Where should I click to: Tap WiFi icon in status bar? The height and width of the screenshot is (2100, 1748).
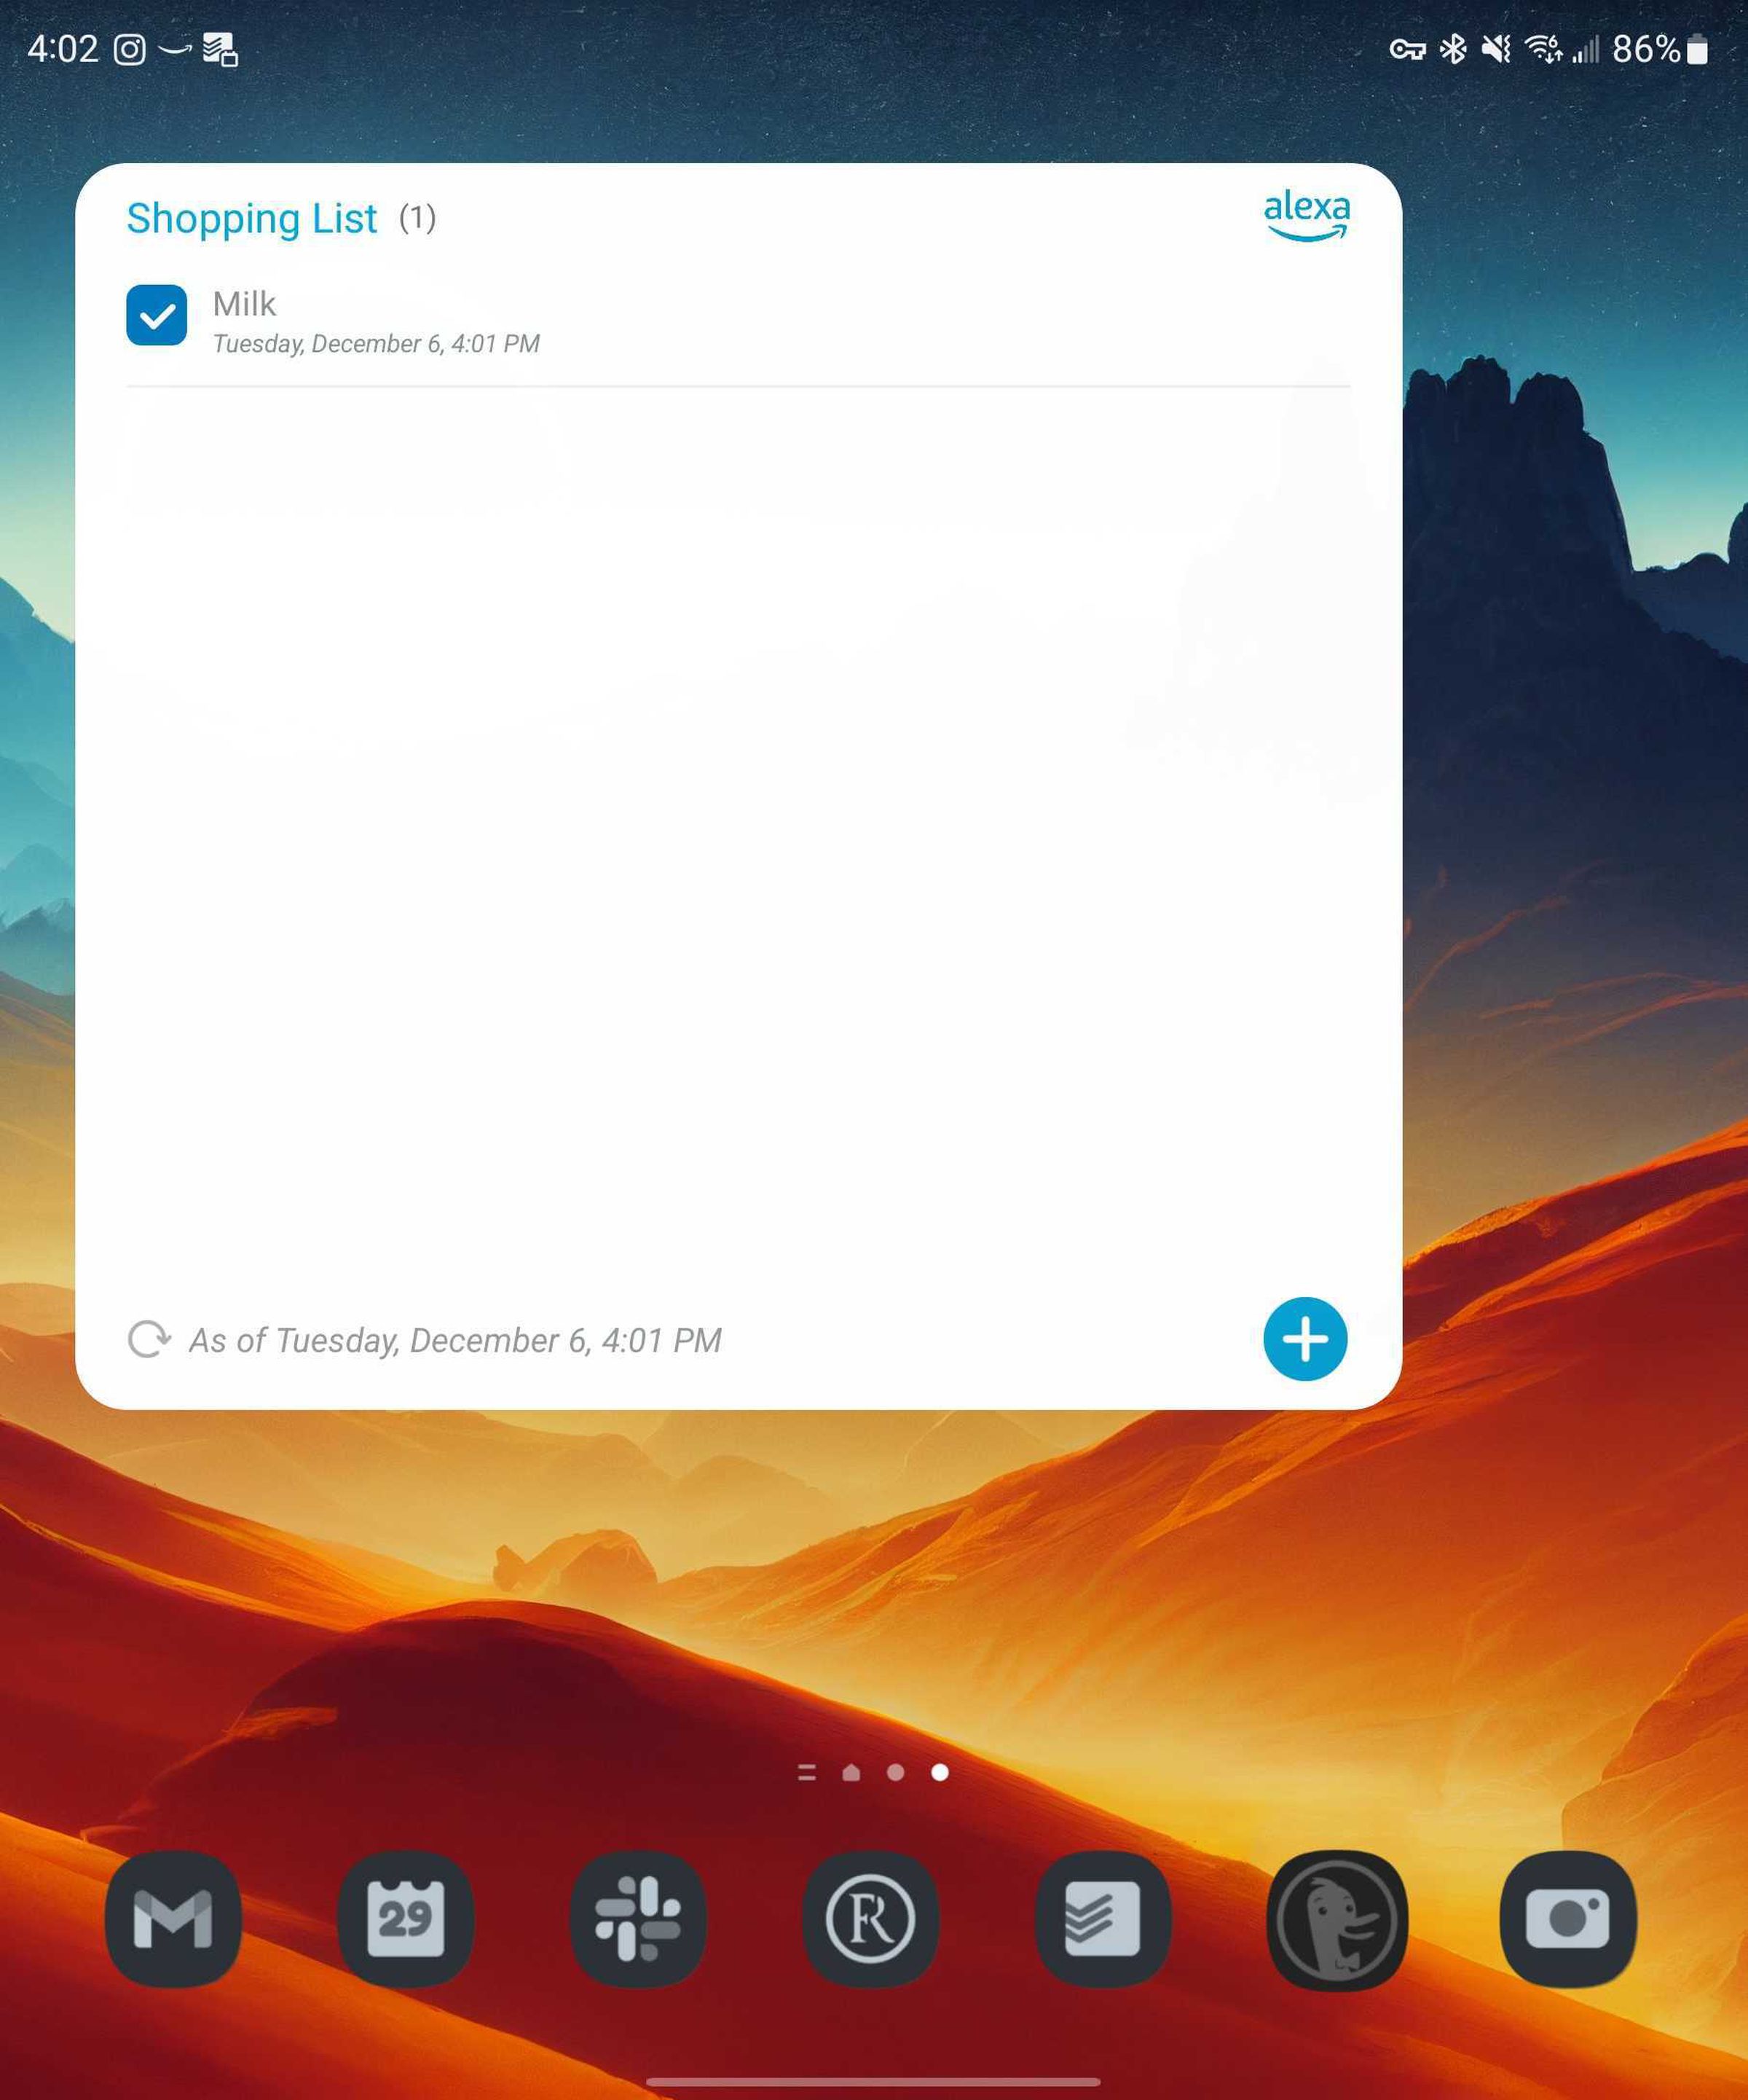1543,47
